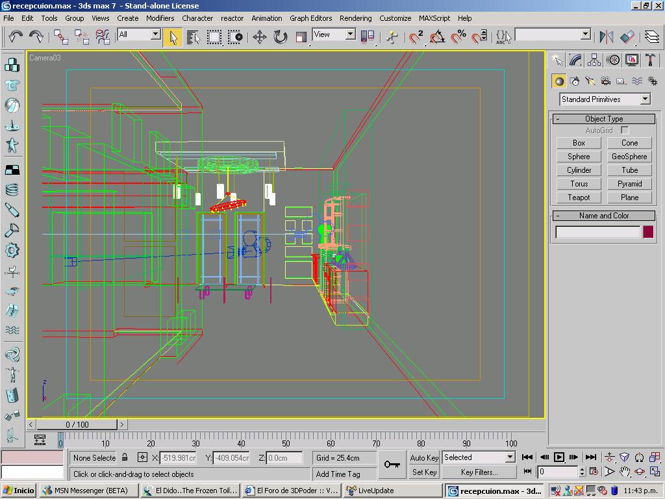665x499 pixels.
Task: Open the Modifiers menu
Action: (160, 18)
